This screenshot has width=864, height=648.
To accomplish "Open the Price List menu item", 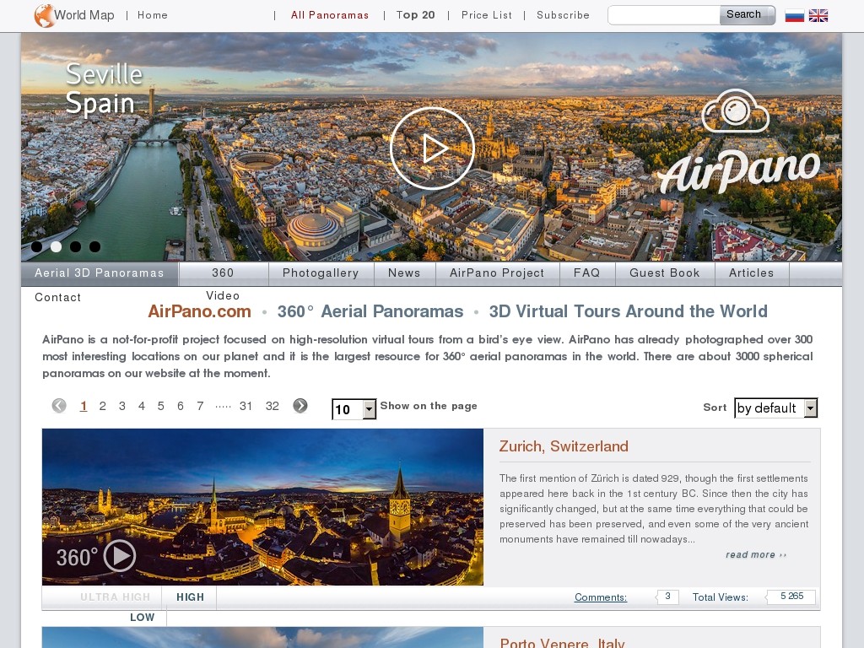I will 487,15.
